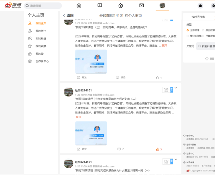The image size is (215, 175).
Task: Click the 关键词 keyword input field
Action: (205, 46)
